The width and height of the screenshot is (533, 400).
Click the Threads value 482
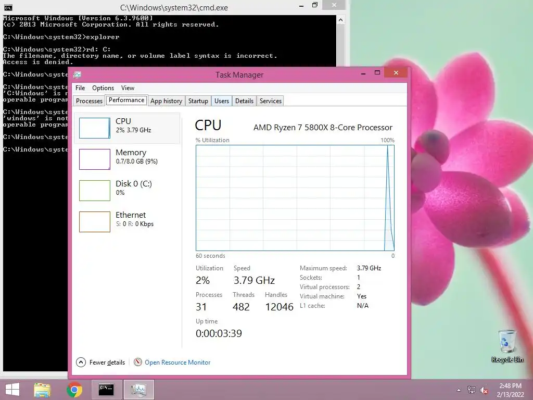(x=241, y=307)
